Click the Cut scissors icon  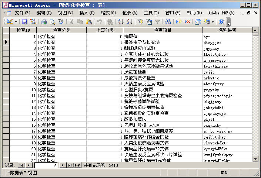point(71,22)
